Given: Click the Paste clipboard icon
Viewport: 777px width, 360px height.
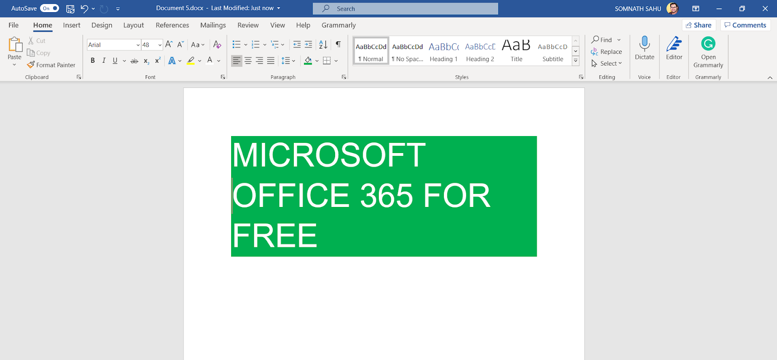Looking at the screenshot, I should click(x=15, y=45).
